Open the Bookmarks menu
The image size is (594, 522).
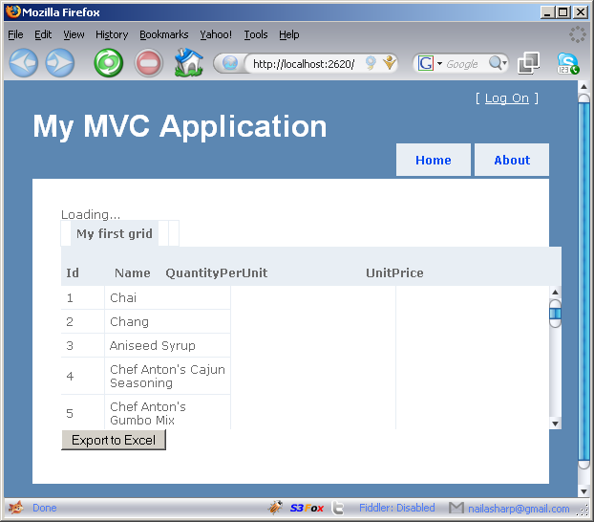point(164,34)
